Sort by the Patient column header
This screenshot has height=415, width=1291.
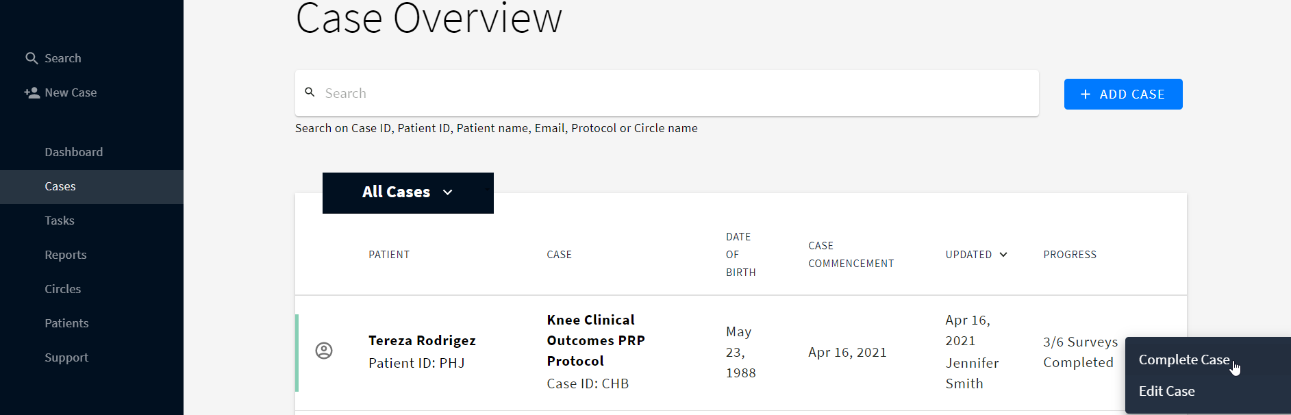(389, 255)
